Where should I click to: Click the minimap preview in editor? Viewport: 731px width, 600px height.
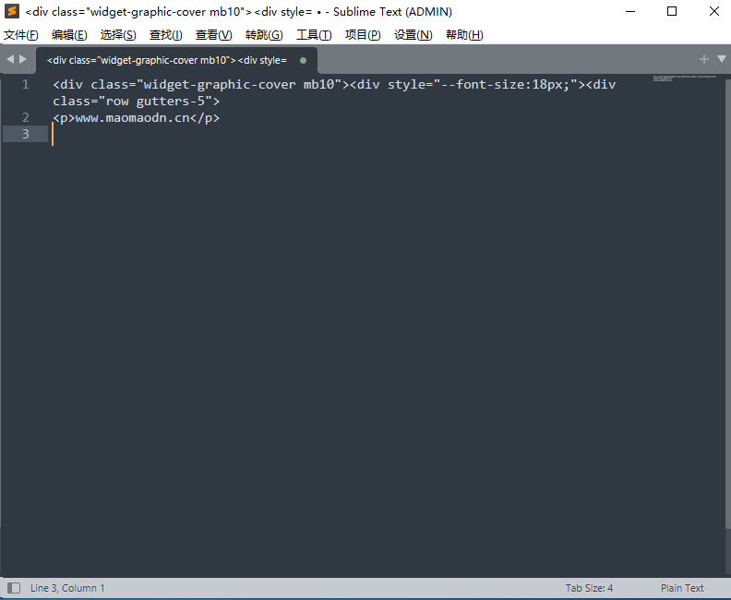pos(683,78)
